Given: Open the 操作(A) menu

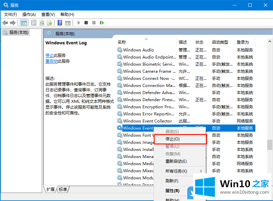Looking at the screenshot, I should 29,15.
